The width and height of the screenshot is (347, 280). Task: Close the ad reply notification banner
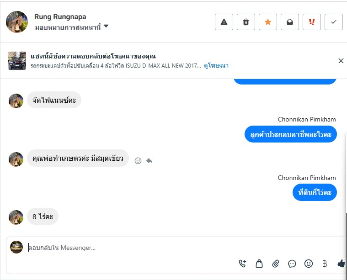[341, 61]
